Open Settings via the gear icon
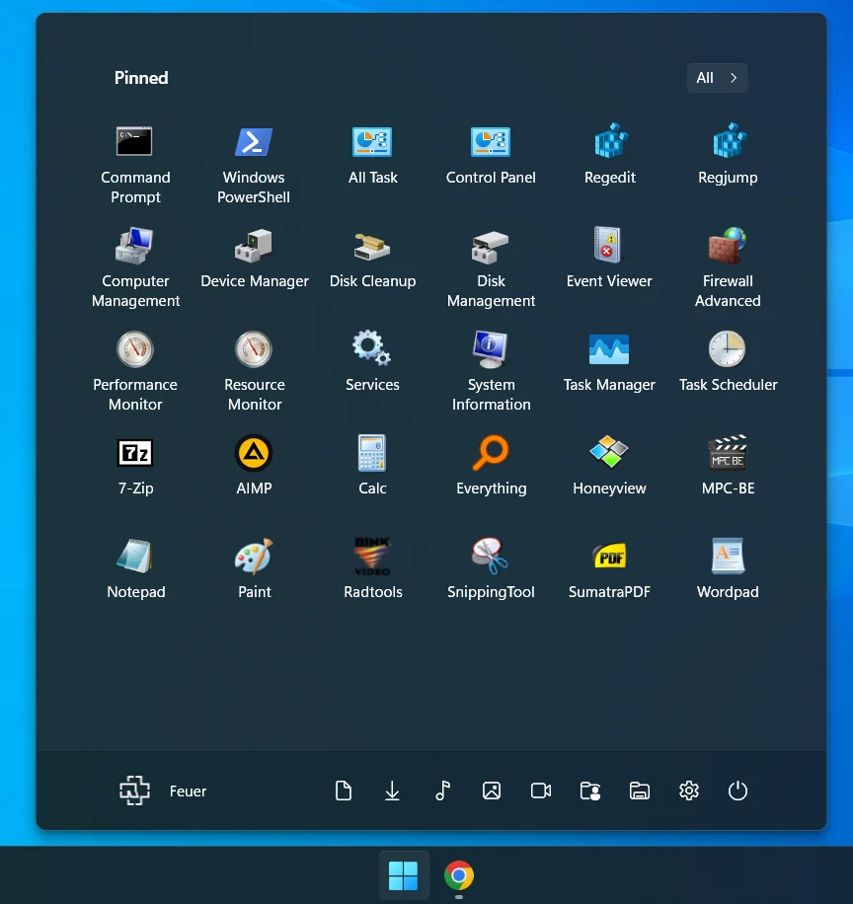This screenshot has width=853, height=904. [x=689, y=791]
